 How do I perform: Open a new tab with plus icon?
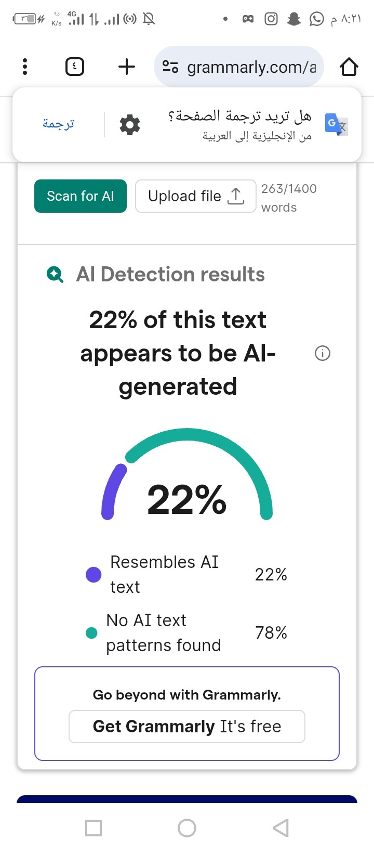click(126, 67)
